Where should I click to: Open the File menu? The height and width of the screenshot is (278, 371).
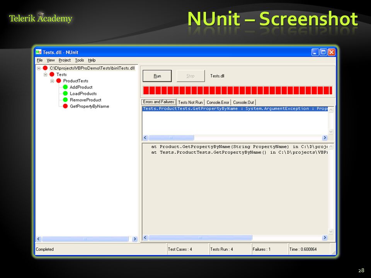pyautogui.click(x=40, y=60)
